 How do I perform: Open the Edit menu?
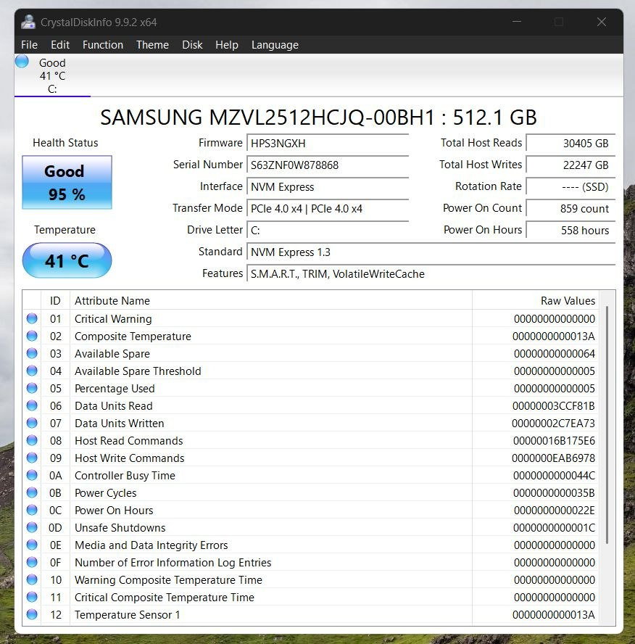tap(60, 45)
